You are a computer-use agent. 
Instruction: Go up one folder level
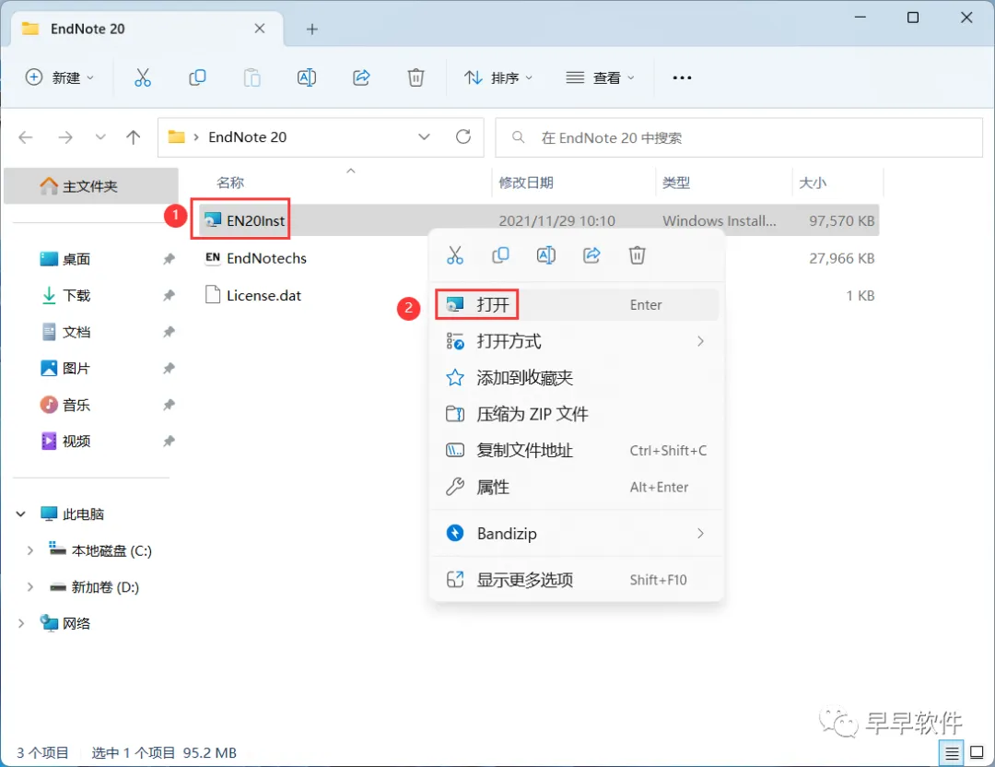(134, 137)
